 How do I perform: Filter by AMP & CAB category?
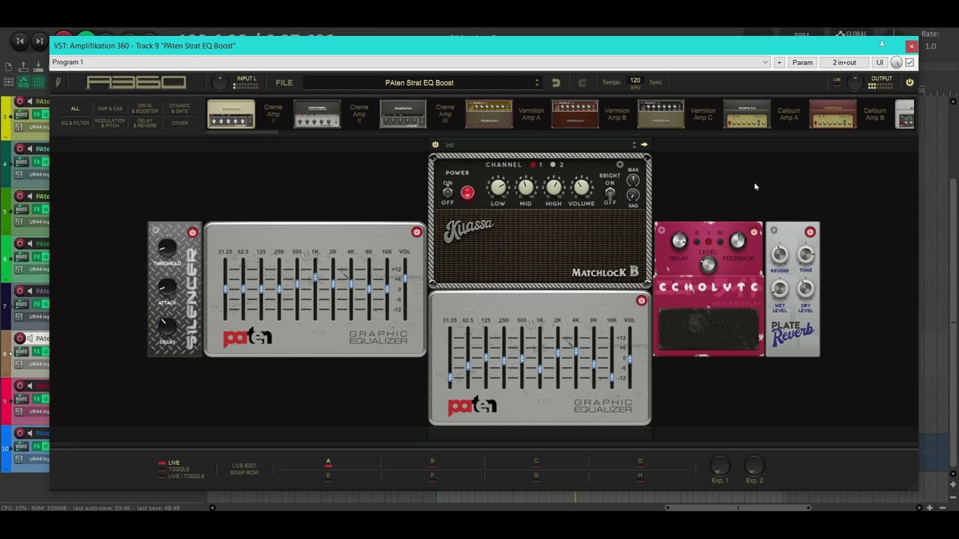point(110,109)
